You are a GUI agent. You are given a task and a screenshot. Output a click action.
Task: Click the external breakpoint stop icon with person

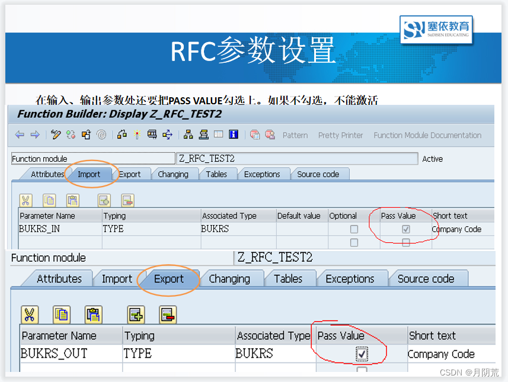tap(270, 134)
